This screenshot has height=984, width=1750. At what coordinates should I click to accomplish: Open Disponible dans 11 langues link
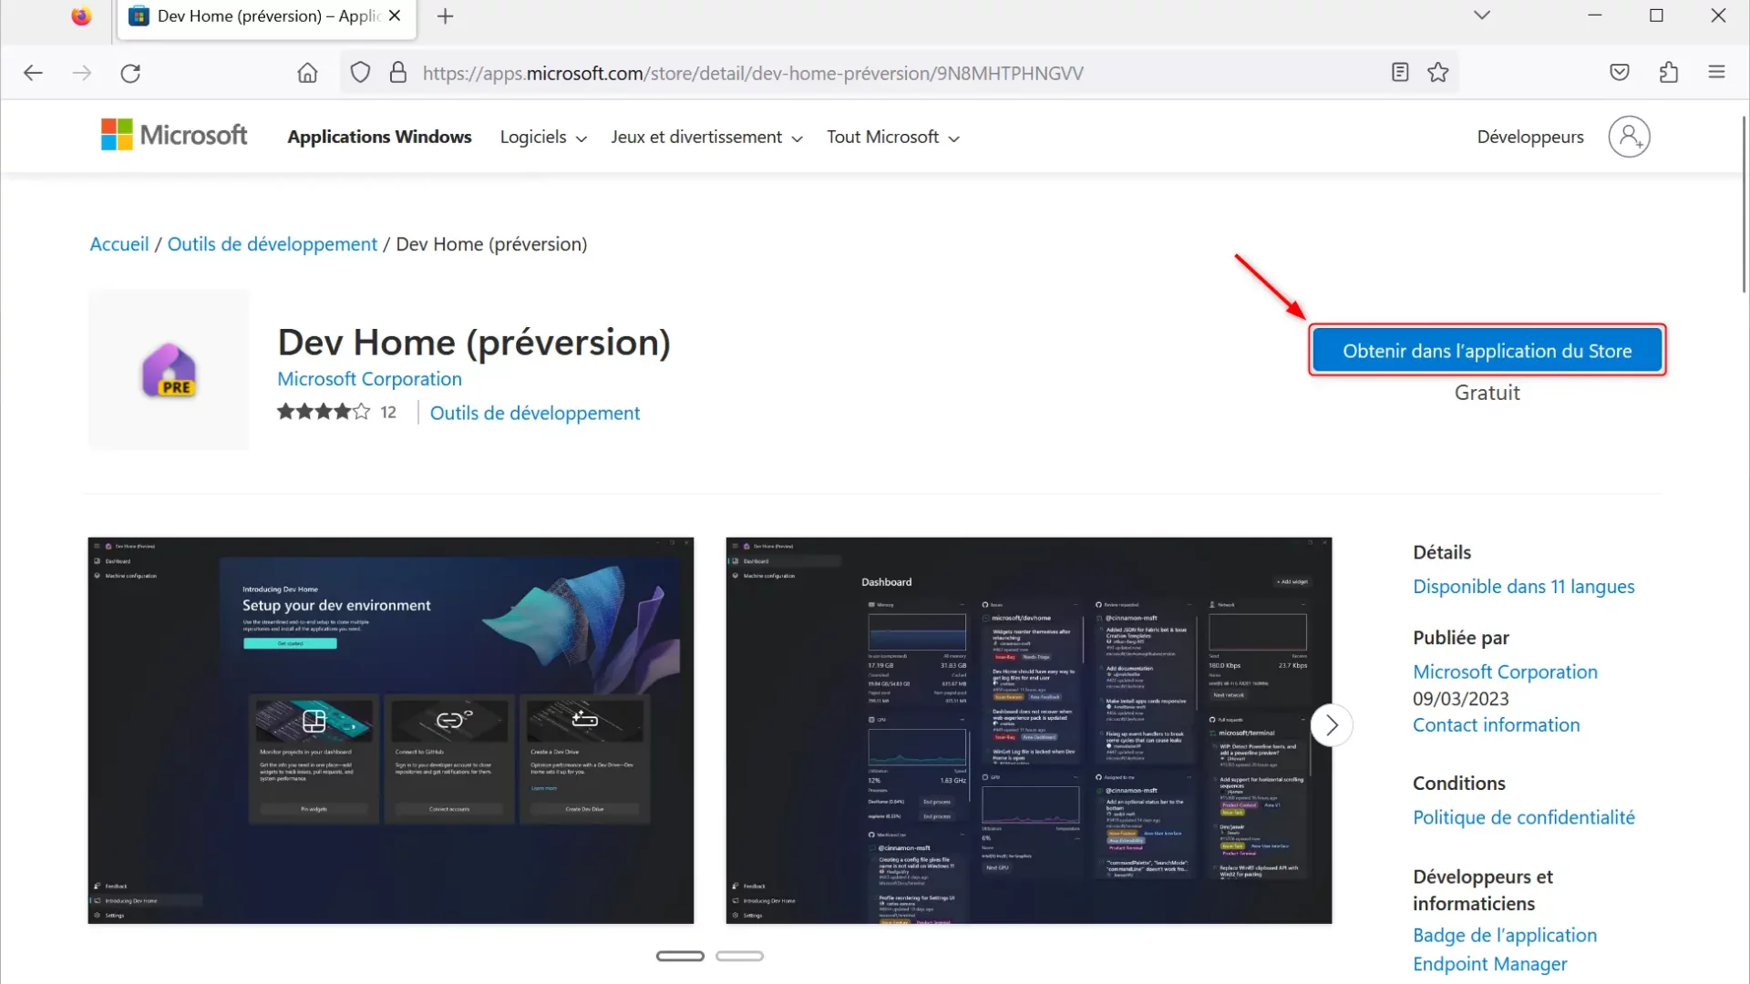coord(1523,587)
